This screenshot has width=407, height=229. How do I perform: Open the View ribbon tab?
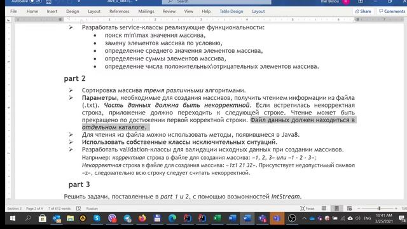[x=189, y=11]
